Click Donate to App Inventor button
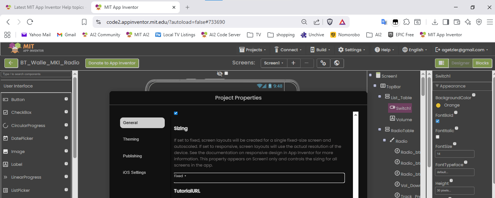Screen dimensions: 495x198 [112, 63]
